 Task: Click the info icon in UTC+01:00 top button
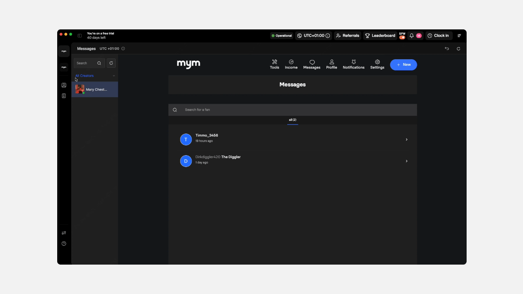click(328, 36)
